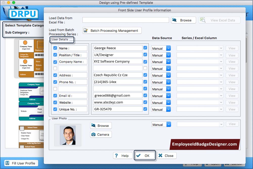
Task: Click the User Photo Browse binoculars icon
Action: tap(93, 125)
